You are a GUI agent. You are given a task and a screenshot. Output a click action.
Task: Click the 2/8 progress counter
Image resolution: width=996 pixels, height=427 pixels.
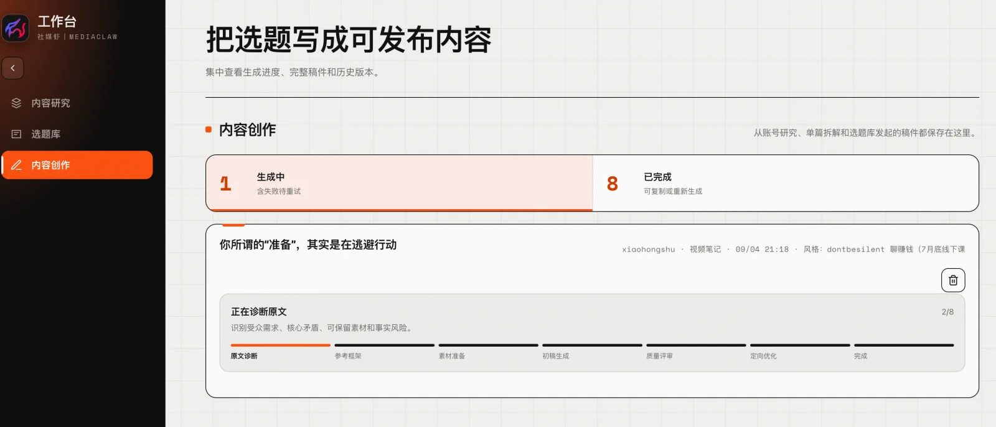pyautogui.click(x=947, y=312)
